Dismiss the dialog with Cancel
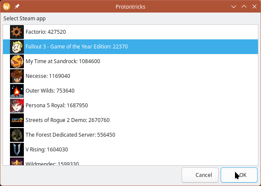 pos(200,175)
